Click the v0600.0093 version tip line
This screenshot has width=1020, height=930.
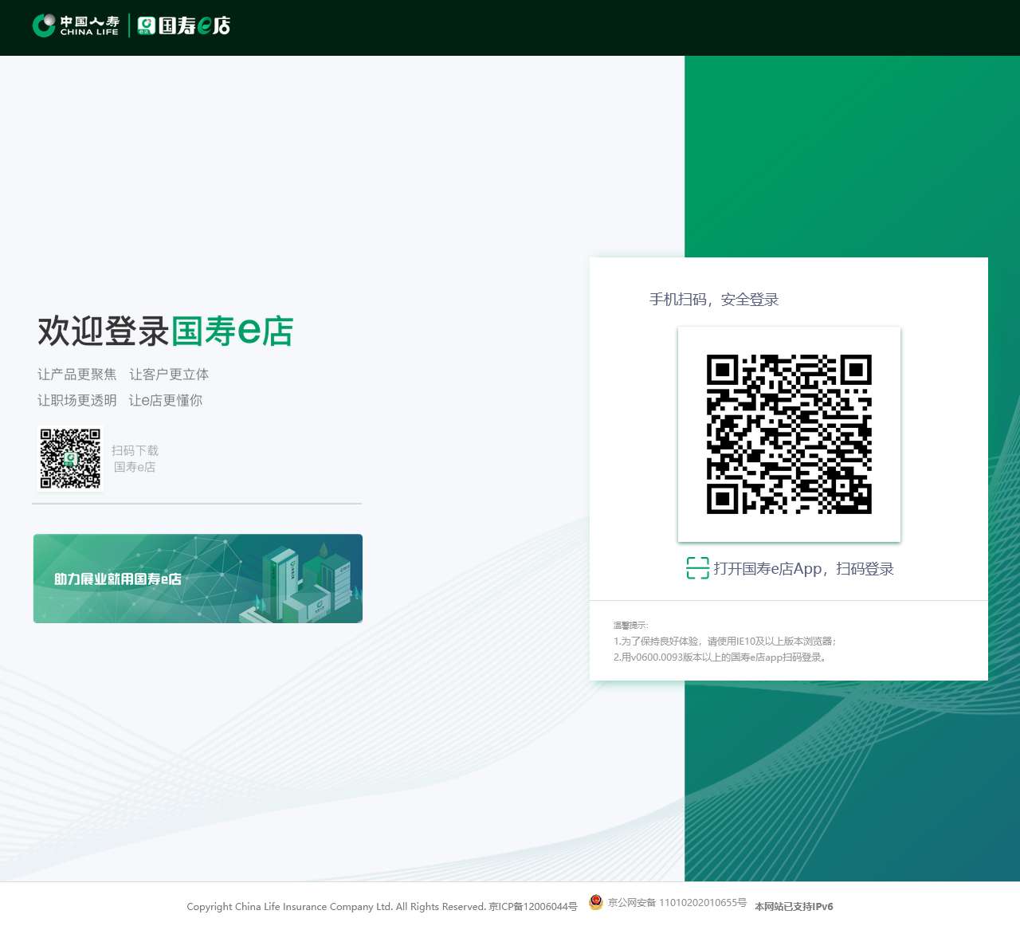721,657
